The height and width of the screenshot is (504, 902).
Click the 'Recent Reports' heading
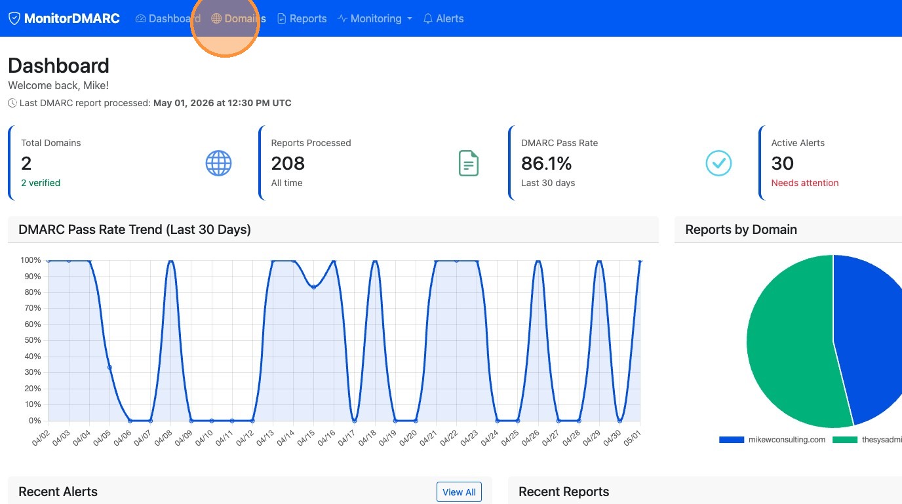click(x=564, y=492)
